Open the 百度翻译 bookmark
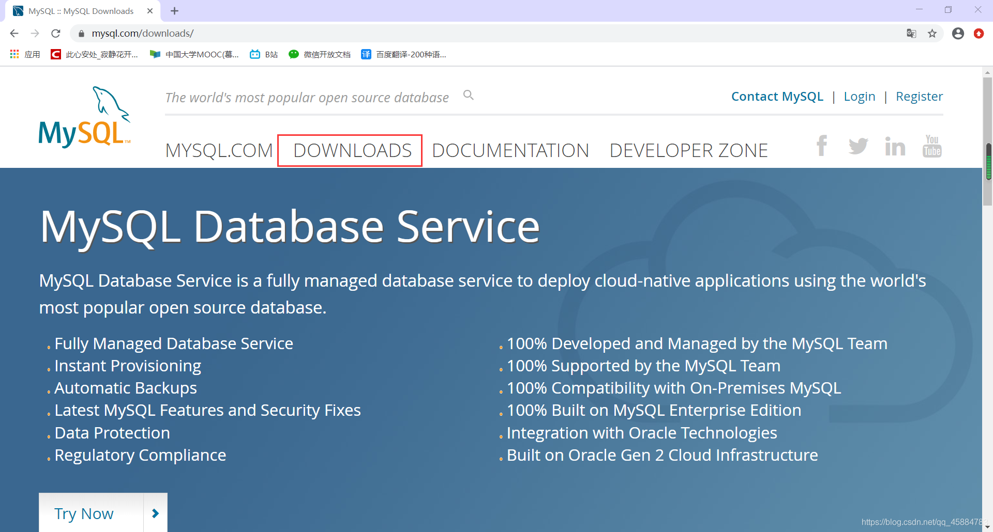 pyautogui.click(x=403, y=54)
